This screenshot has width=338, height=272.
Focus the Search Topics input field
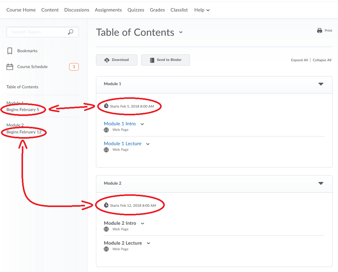pos(37,32)
